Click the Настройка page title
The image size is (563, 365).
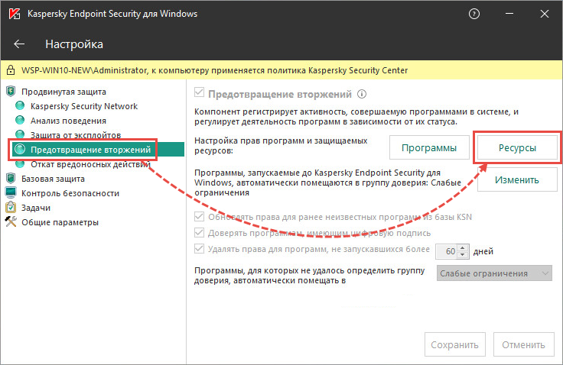74,44
